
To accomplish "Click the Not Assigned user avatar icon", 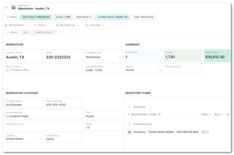I will point(6,25).
